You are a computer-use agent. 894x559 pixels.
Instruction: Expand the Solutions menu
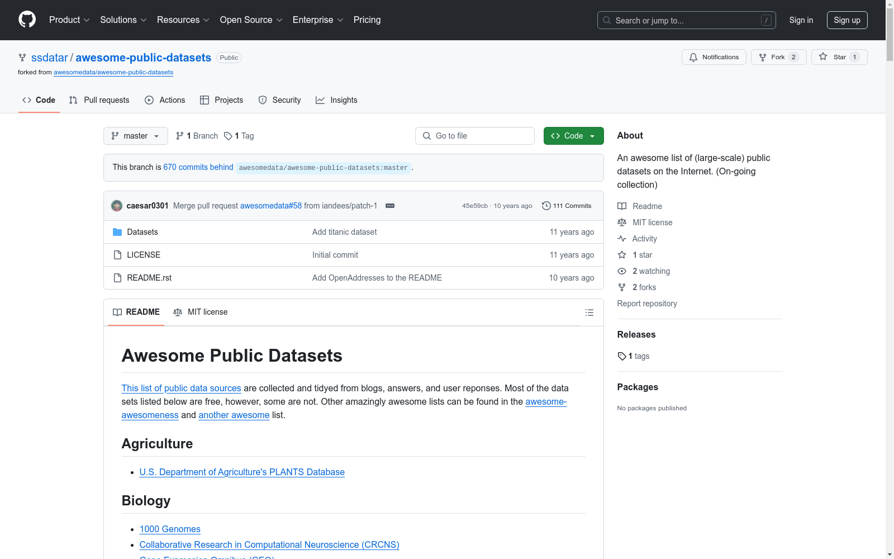[x=123, y=20]
